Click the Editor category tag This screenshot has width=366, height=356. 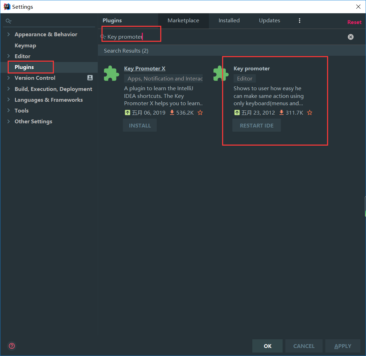[245, 79]
